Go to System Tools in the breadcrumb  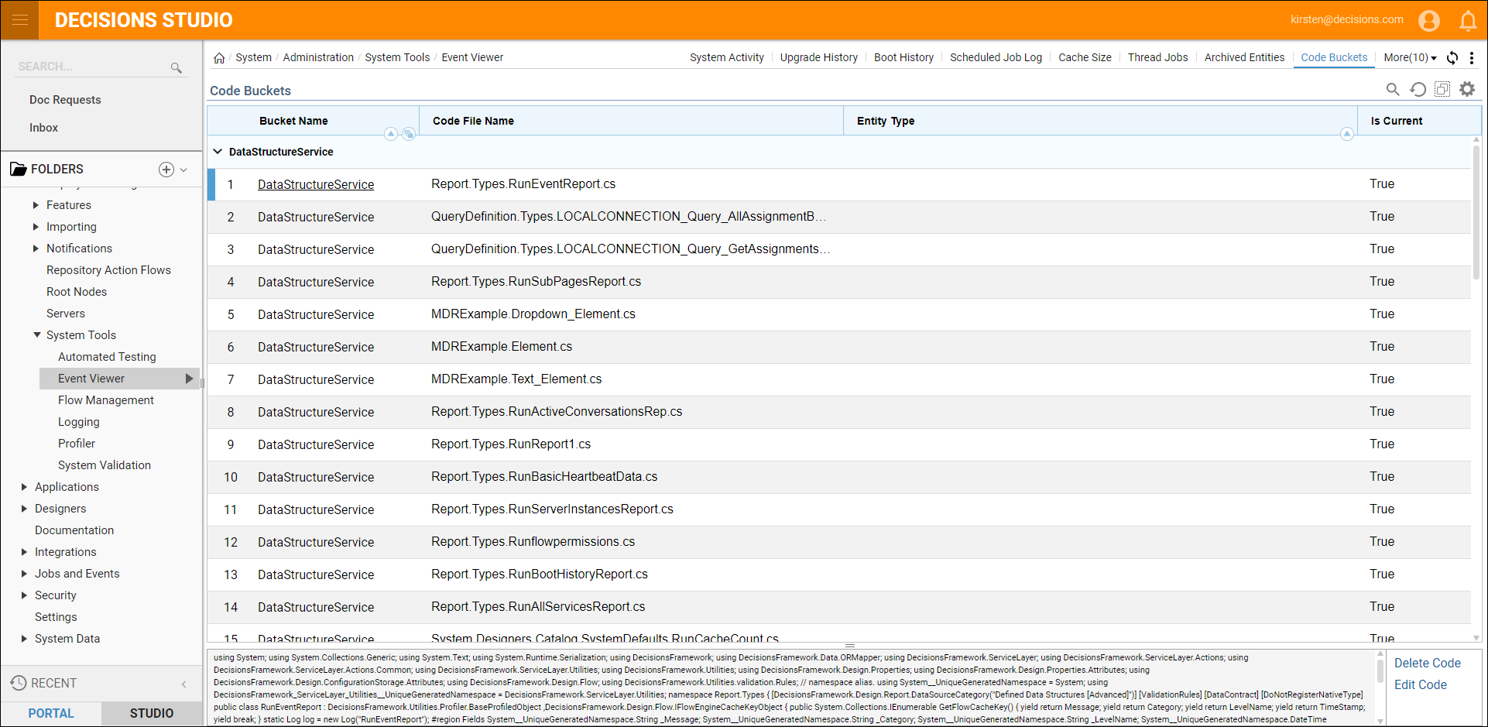tap(397, 57)
